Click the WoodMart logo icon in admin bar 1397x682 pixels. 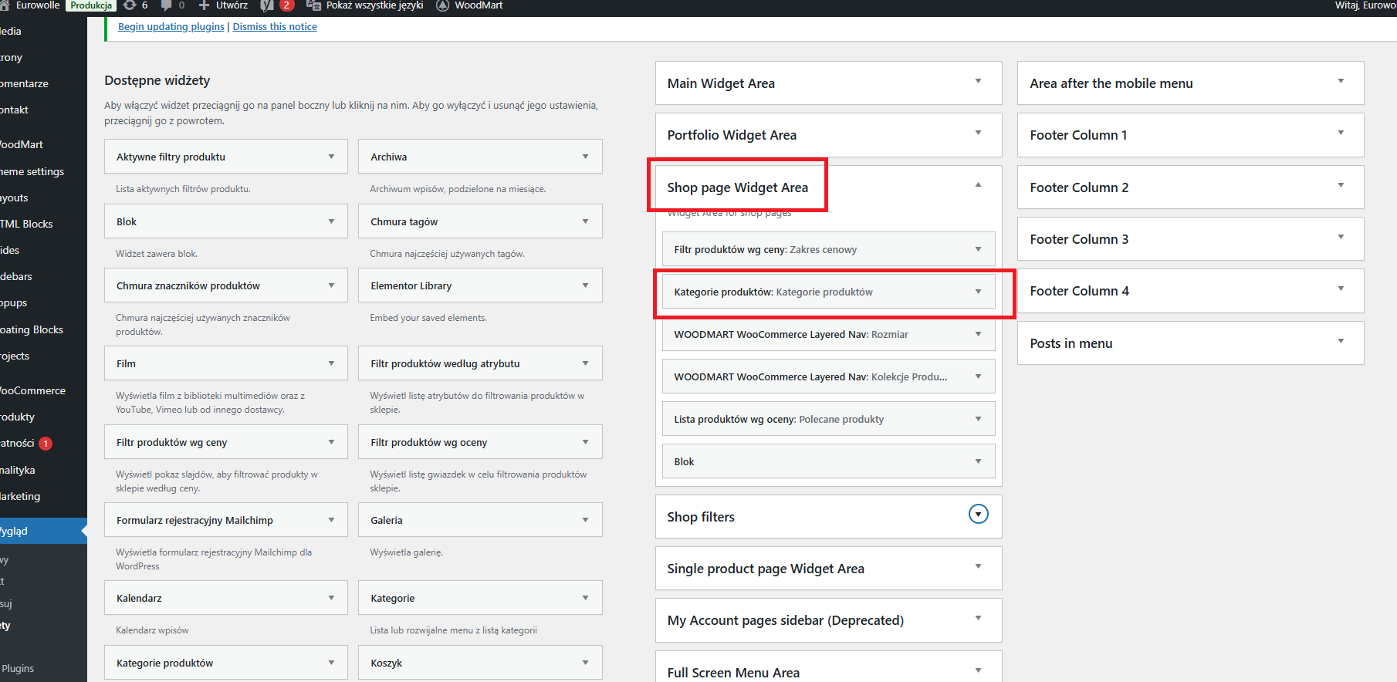[x=442, y=5]
